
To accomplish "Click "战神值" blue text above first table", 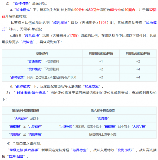I will pyautogui.click(x=28, y=42).
